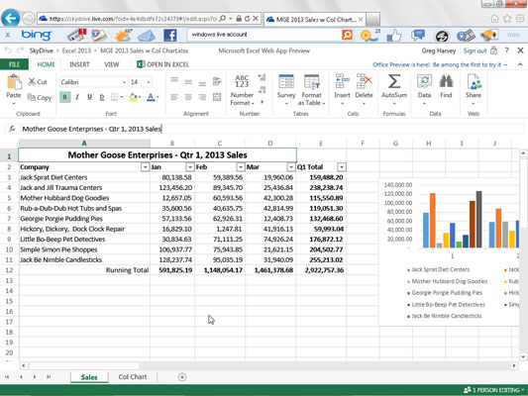The image size is (528, 396).
Task: Click the Bing search box
Action: coord(264,35)
